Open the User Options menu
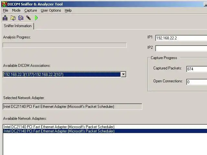The width and height of the screenshot is (207, 155). [x=51, y=10]
